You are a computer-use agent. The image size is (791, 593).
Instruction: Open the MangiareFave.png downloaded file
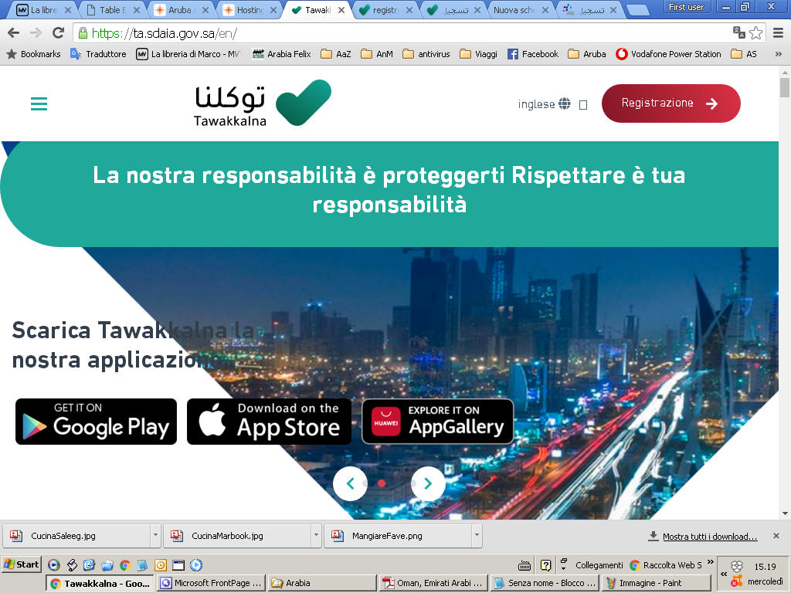point(399,536)
